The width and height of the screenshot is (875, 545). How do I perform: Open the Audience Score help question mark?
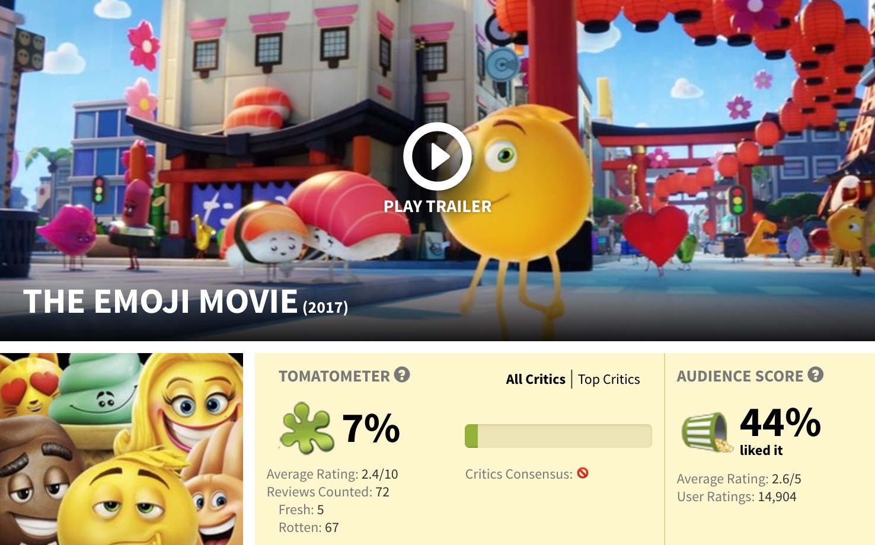815,374
